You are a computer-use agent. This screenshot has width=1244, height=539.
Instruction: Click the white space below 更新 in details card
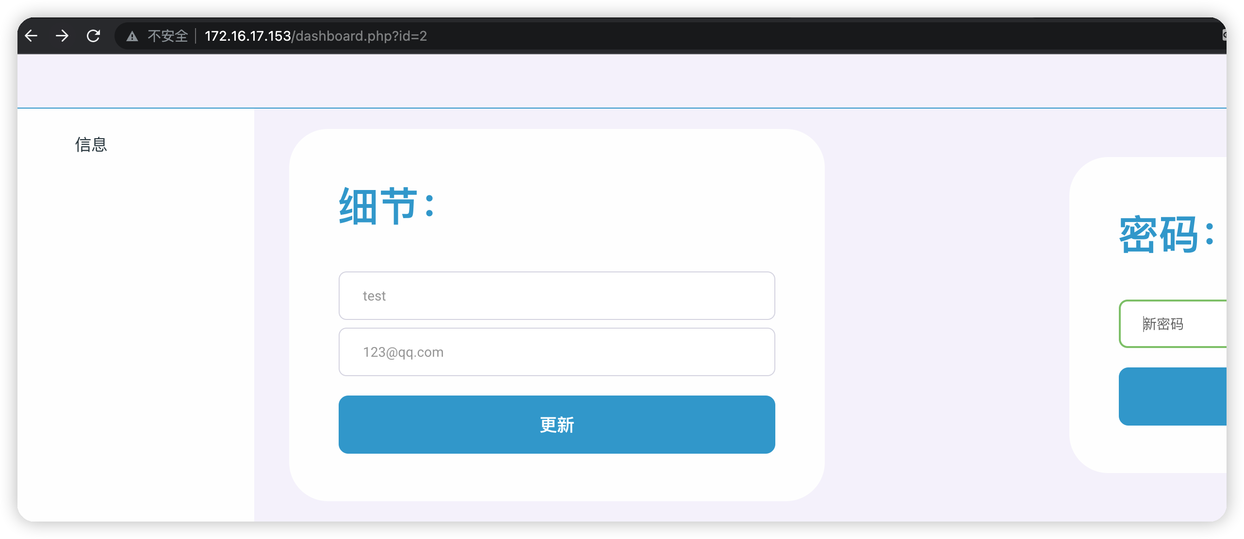point(557,477)
